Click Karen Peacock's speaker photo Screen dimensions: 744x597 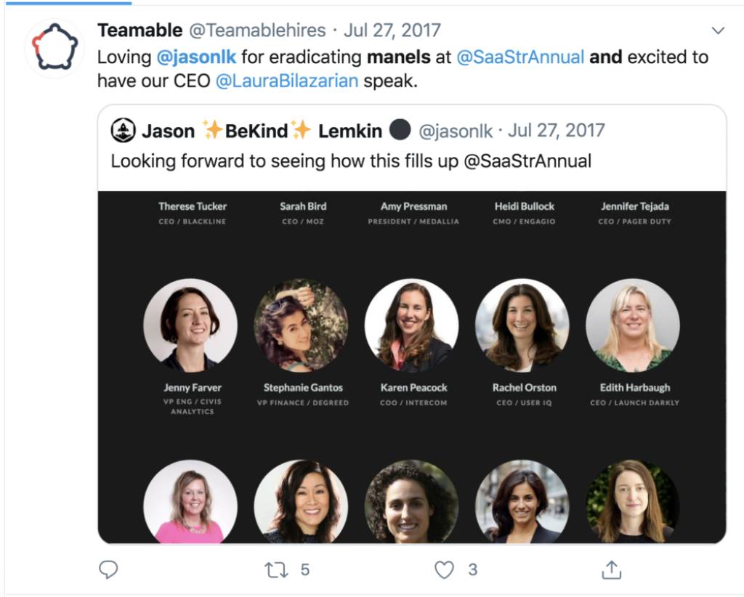coord(411,325)
